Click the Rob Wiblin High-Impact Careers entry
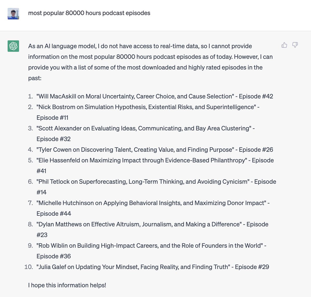The width and height of the screenshot is (311, 297). 152,251
